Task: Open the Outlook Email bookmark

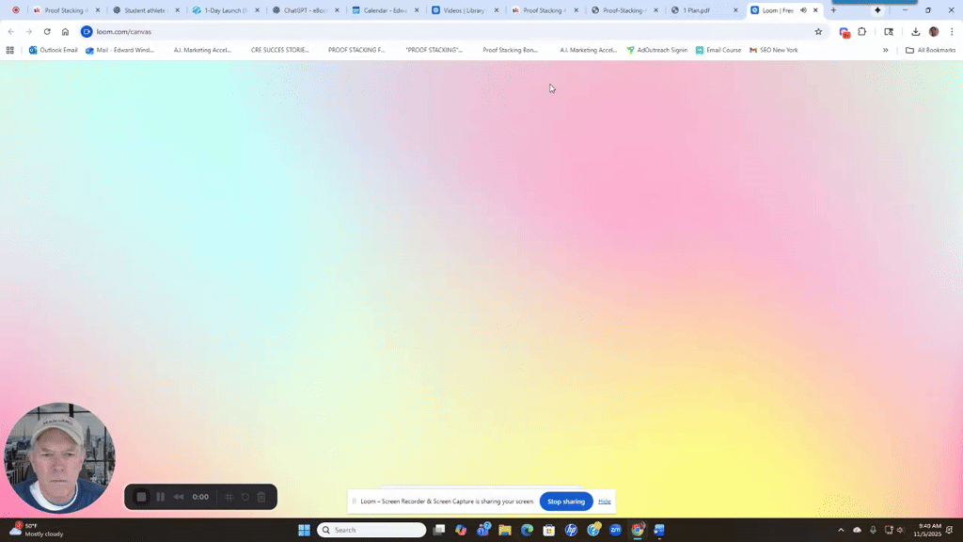Action: pyautogui.click(x=53, y=51)
